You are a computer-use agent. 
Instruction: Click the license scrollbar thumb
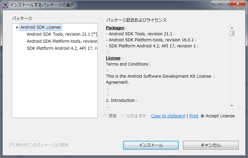(x=232, y=34)
